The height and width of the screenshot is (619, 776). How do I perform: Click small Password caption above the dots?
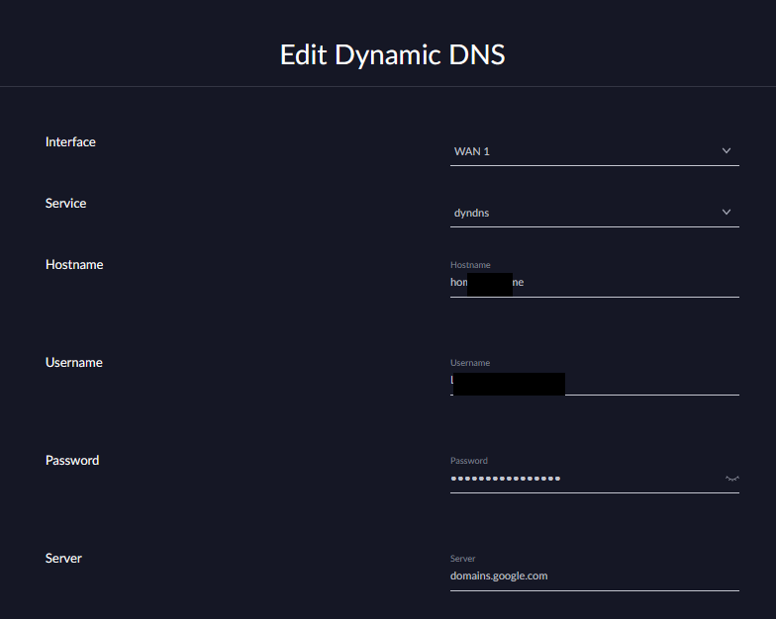click(x=469, y=461)
